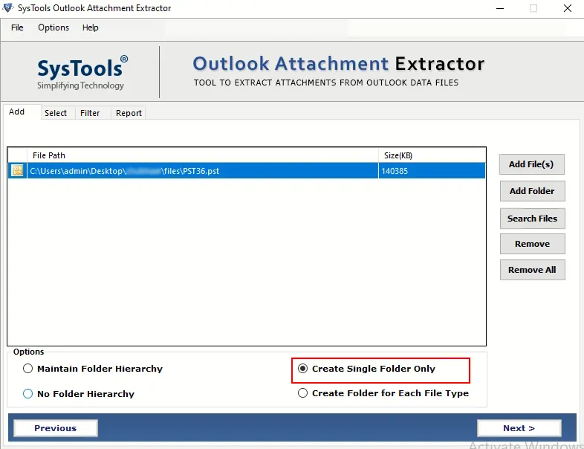Click the Remove All button
The height and width of the screenshot is (449, 584).
tap(532, 270)
